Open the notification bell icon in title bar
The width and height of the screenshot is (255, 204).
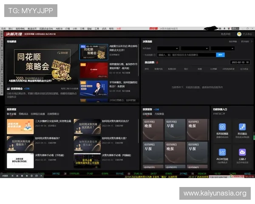(224, 28)
